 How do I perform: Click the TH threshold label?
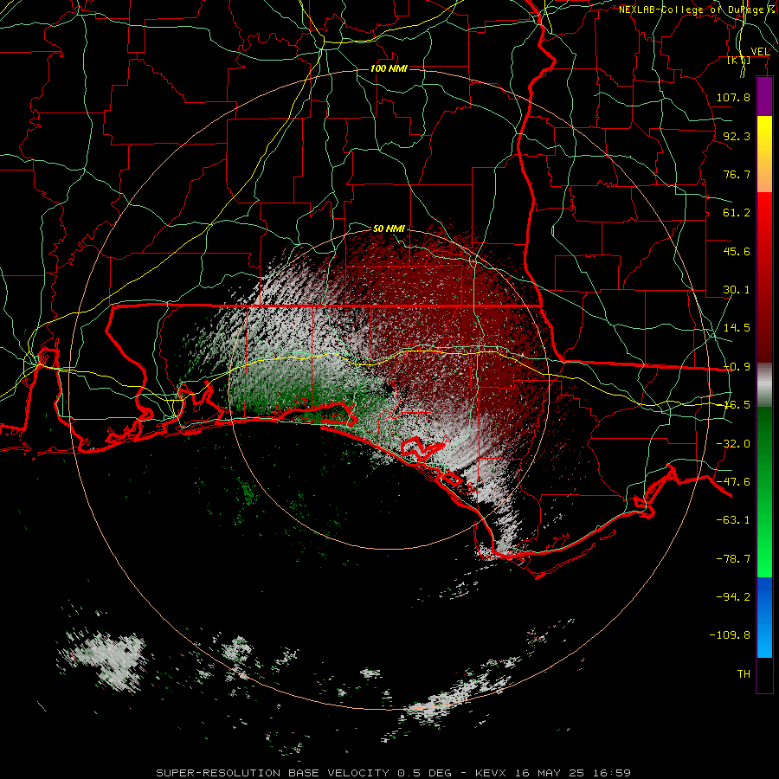pyautogui.click(x=744, y=673)
